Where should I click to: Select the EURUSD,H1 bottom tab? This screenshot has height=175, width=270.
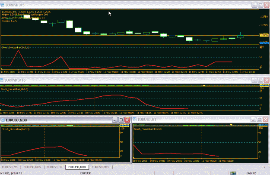click(x=54, y=167)
